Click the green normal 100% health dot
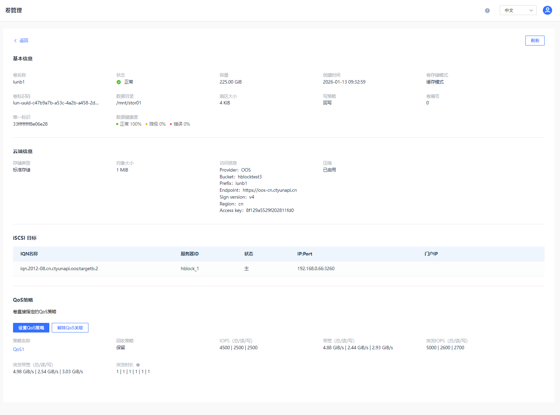Viewport: 560px width, 415px height. [117, 124]
